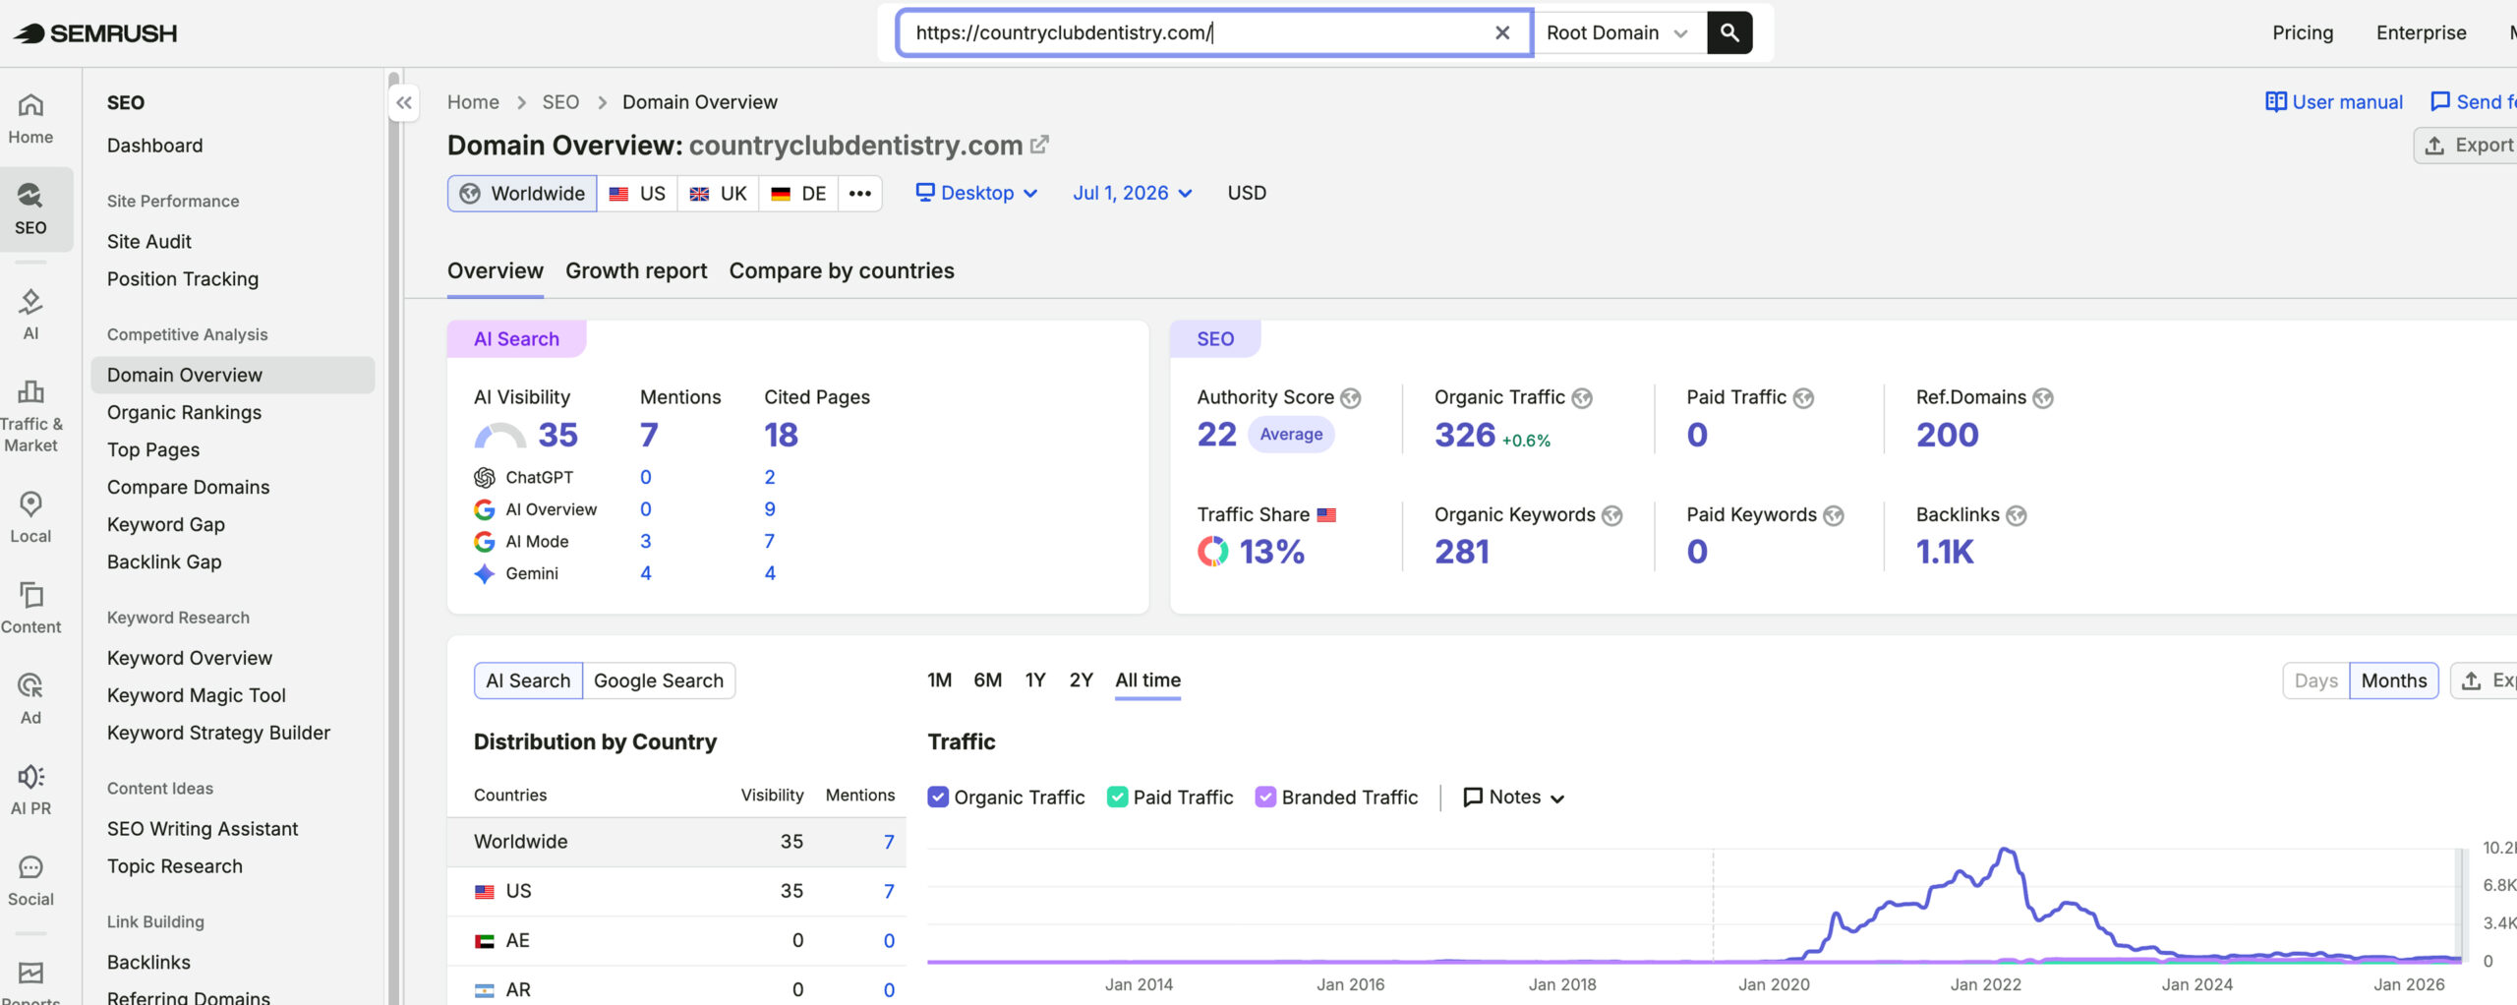This screenshot has width=2517, height=1005.
Task: Open the Root Domain dropdown
Action: point(1618,33)
